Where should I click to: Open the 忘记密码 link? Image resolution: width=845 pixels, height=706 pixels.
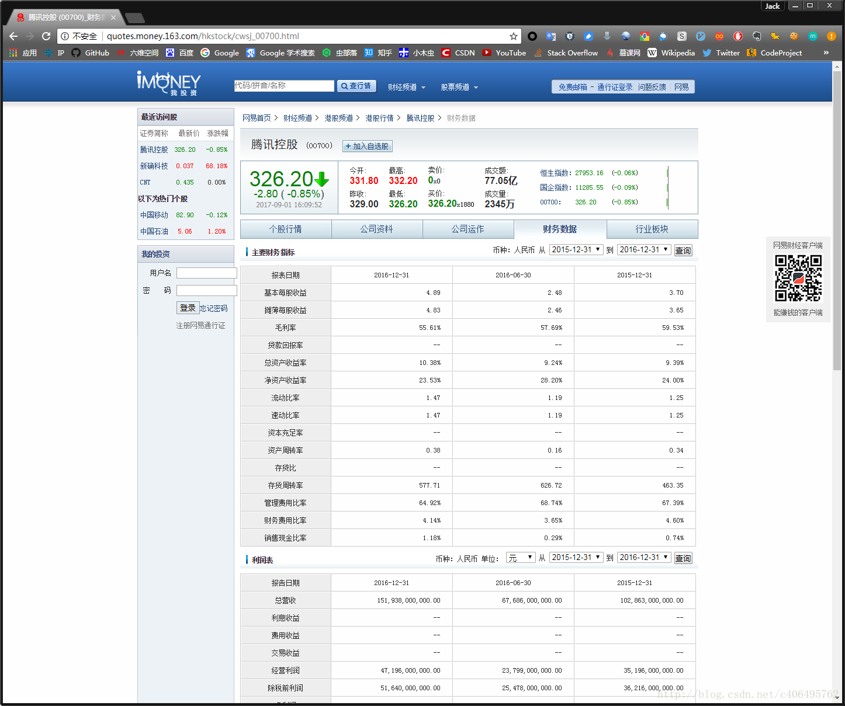pyautogui.click(x=214, y=308)
